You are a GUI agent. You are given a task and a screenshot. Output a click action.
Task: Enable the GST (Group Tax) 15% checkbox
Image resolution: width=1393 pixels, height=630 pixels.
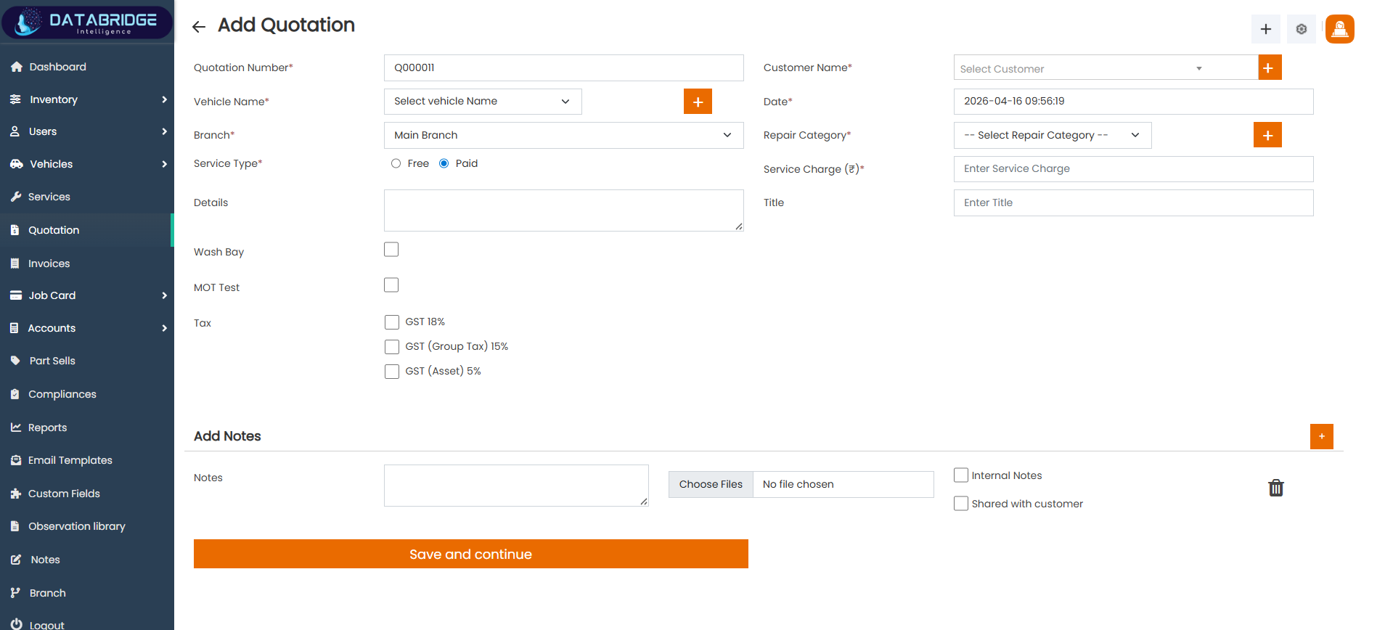coord(392,347)
